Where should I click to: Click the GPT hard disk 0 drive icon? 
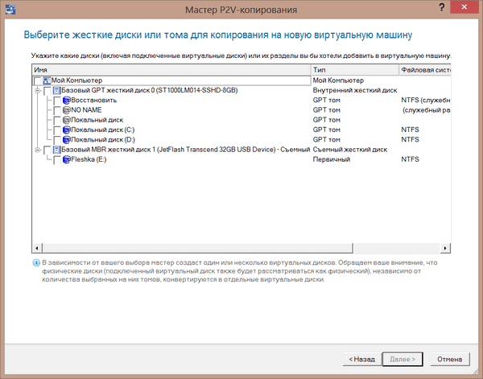click(56, 90)
